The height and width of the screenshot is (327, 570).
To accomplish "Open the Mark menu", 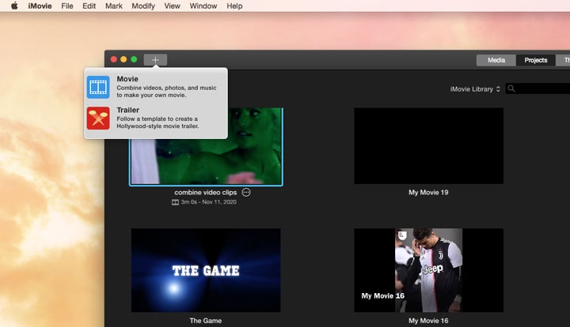I will pos(114,6).
